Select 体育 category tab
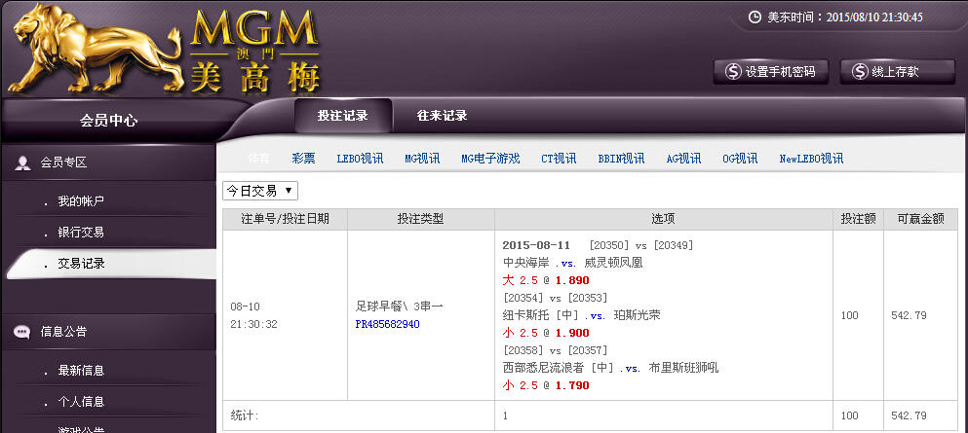The image size is (968, 433). (259, 159)
